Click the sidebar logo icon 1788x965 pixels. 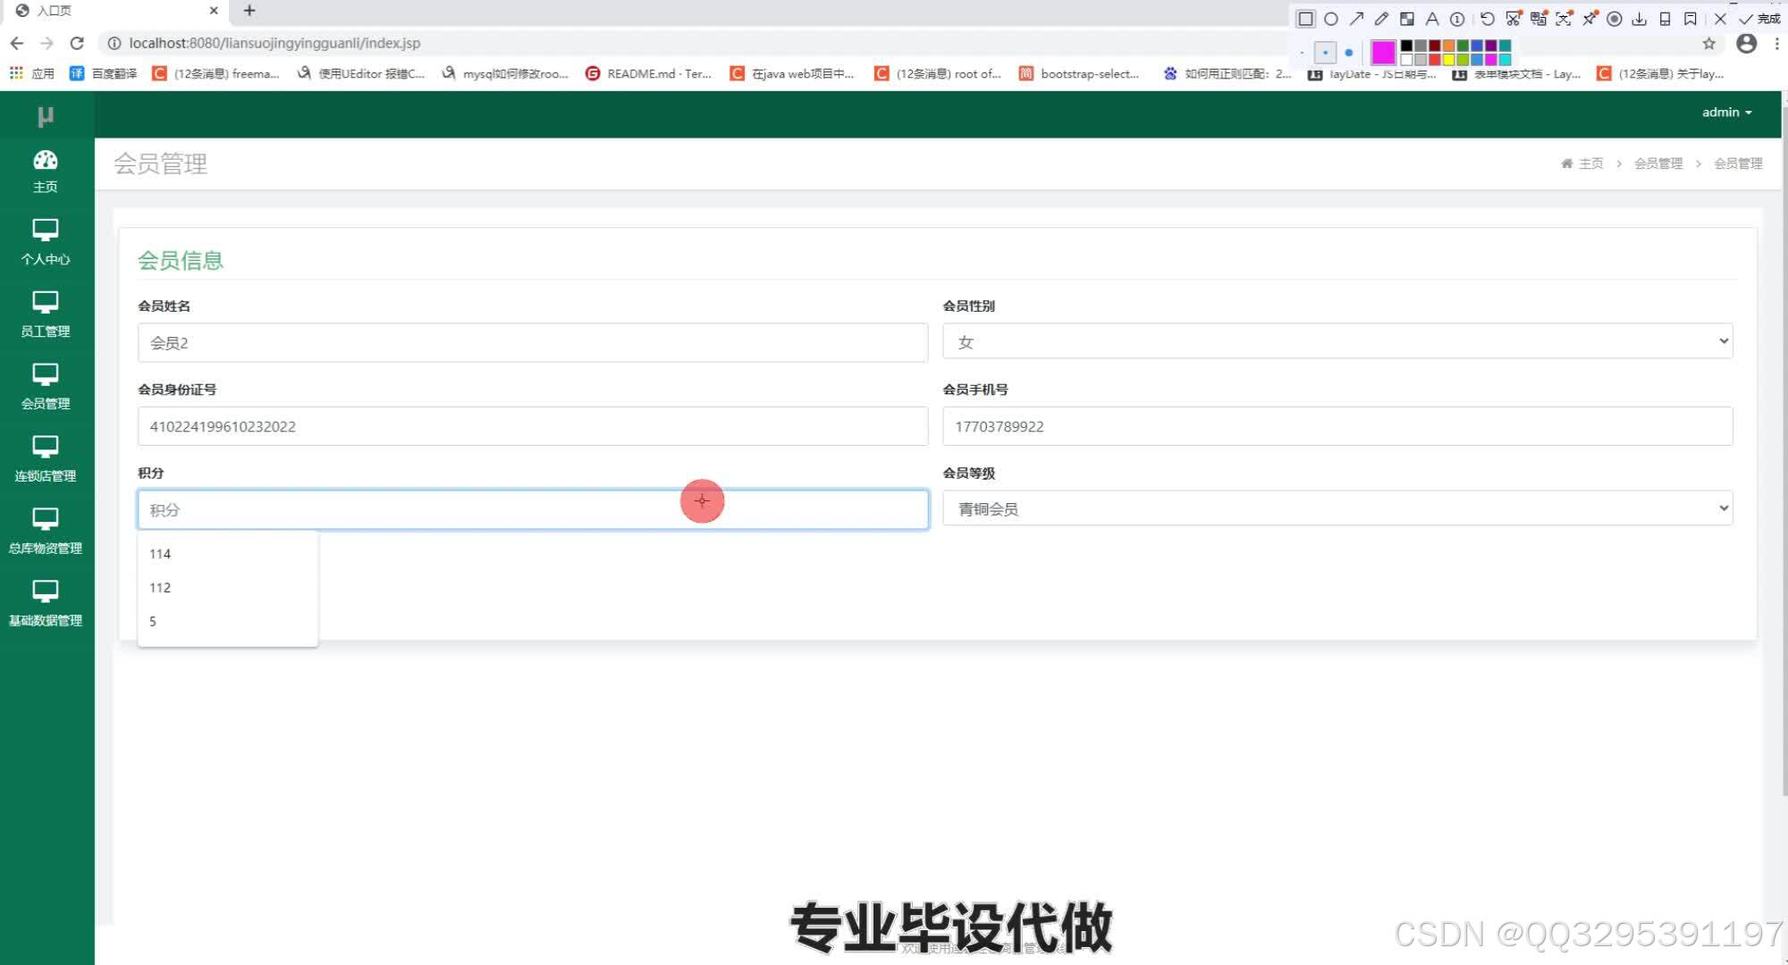pos(46,116)
